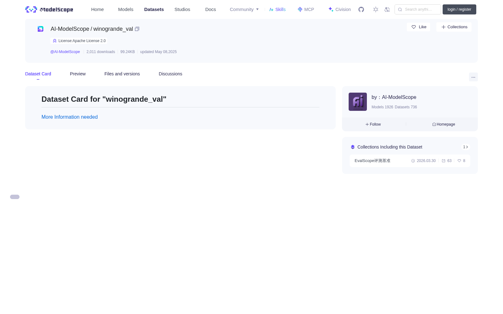Click the by: AI-ModelScope name
Image resolution: width=503 pixels, height=314 pixels.
point(394,97)
